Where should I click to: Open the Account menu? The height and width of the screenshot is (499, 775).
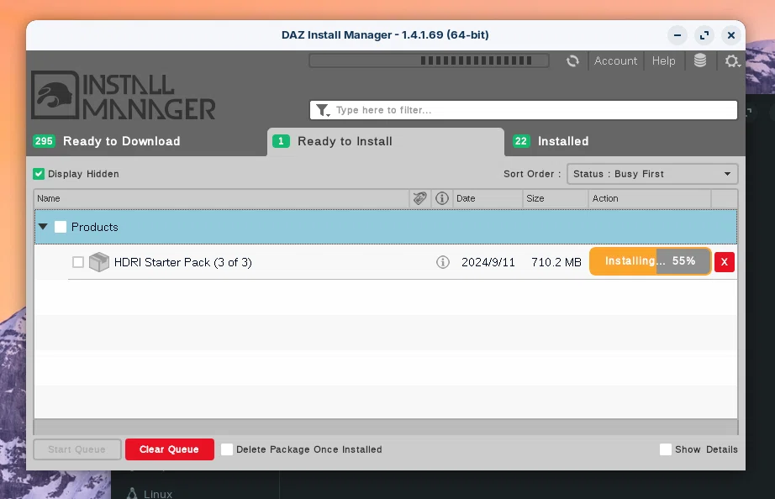click(615, 60)
